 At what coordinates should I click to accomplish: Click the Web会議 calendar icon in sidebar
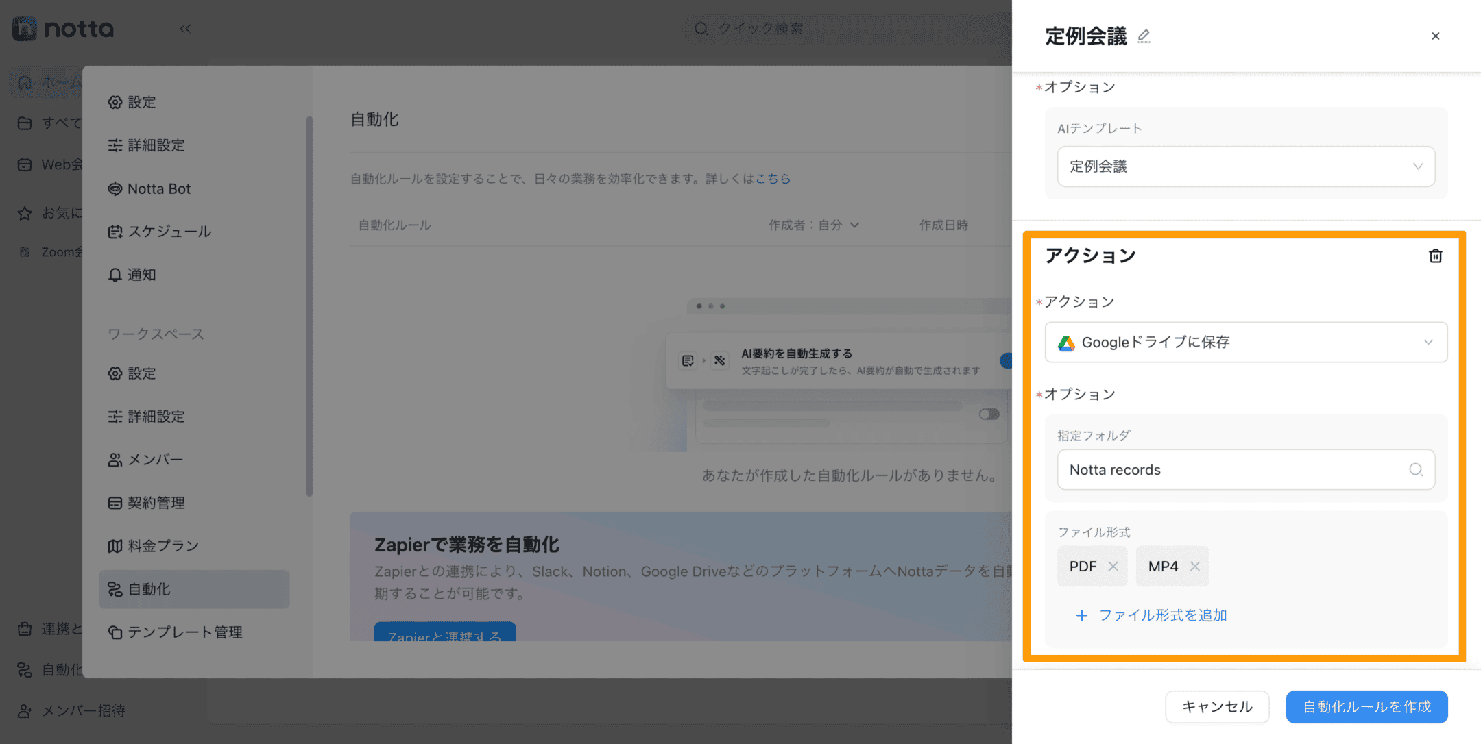click(x=25, y=164)
